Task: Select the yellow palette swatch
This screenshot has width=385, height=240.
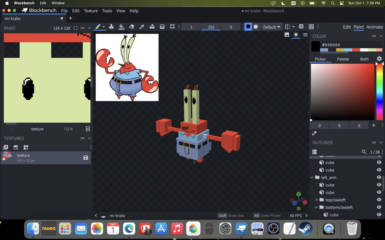Action: pyautogui.click(x=340, y=50)
